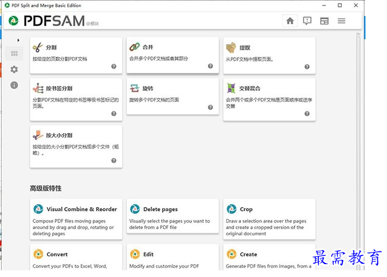Image resolution: width=387 pixels, height=277 pixels.
Task: Click the Edit feature icon
Action: (135, 254)
